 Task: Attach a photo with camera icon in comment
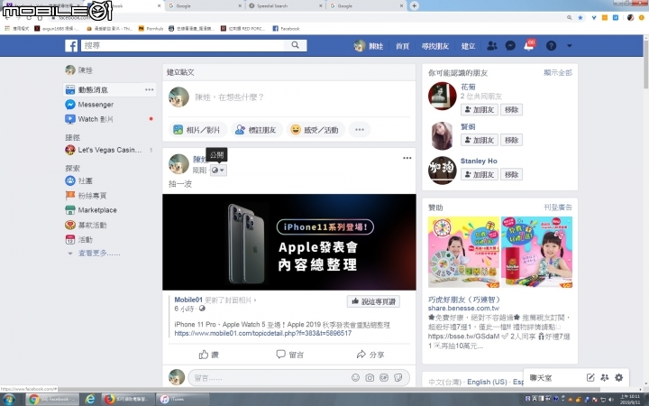click(370, 378)
